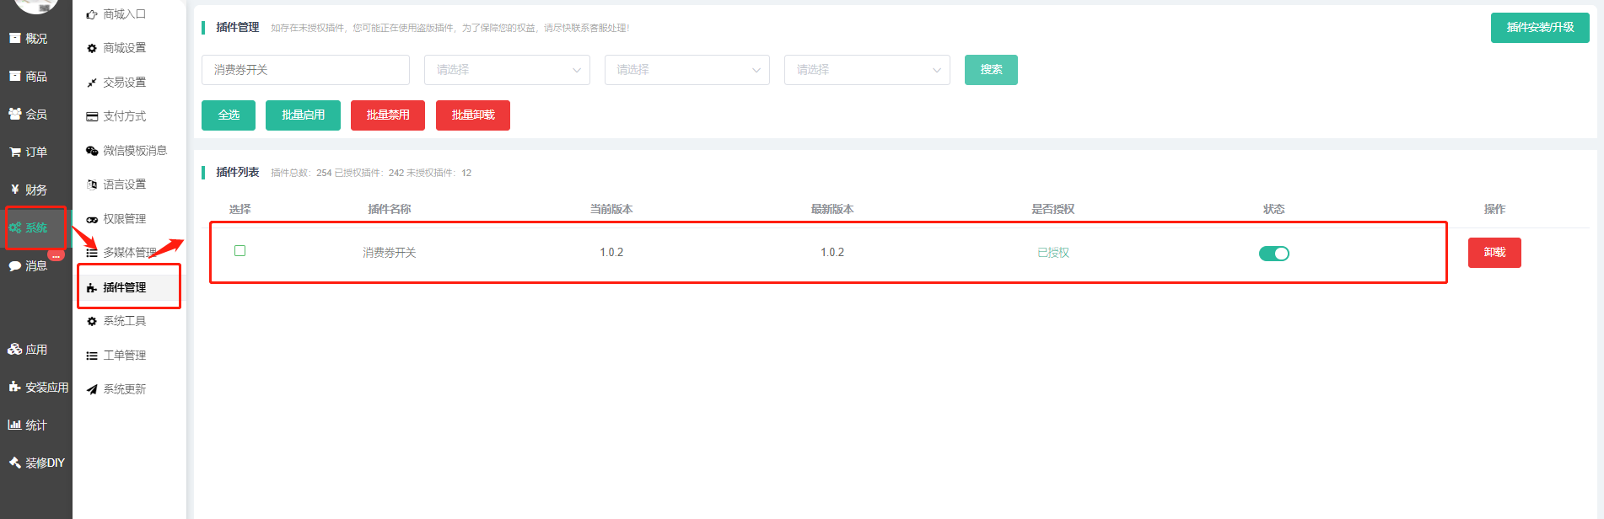
Task: Open 财务 finance section
Action: point(36,190)
